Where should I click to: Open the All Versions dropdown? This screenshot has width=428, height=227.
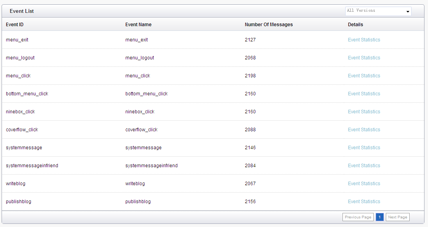pos(378,11)
